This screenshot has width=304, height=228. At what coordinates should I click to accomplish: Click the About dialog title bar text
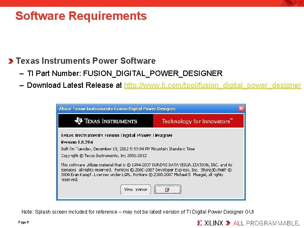[117, 109]
